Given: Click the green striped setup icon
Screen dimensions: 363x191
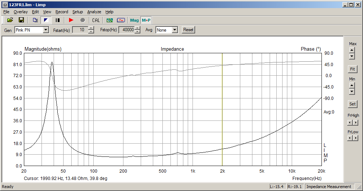Looking at the screenshot, I should point(109,20).
